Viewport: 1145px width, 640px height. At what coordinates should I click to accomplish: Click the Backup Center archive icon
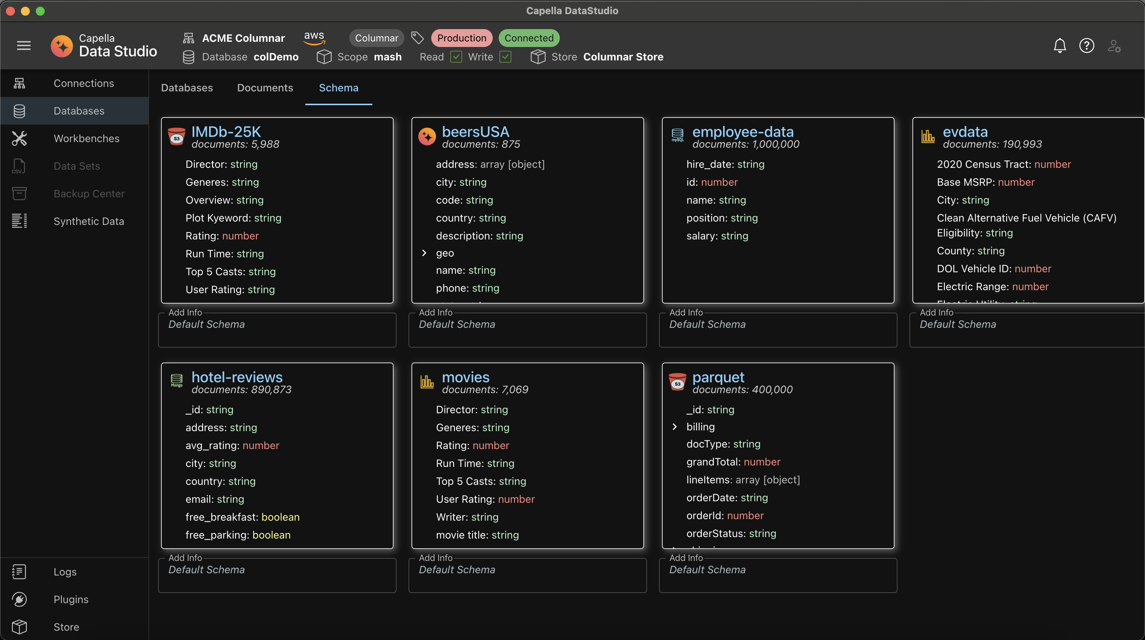[19, 194]
